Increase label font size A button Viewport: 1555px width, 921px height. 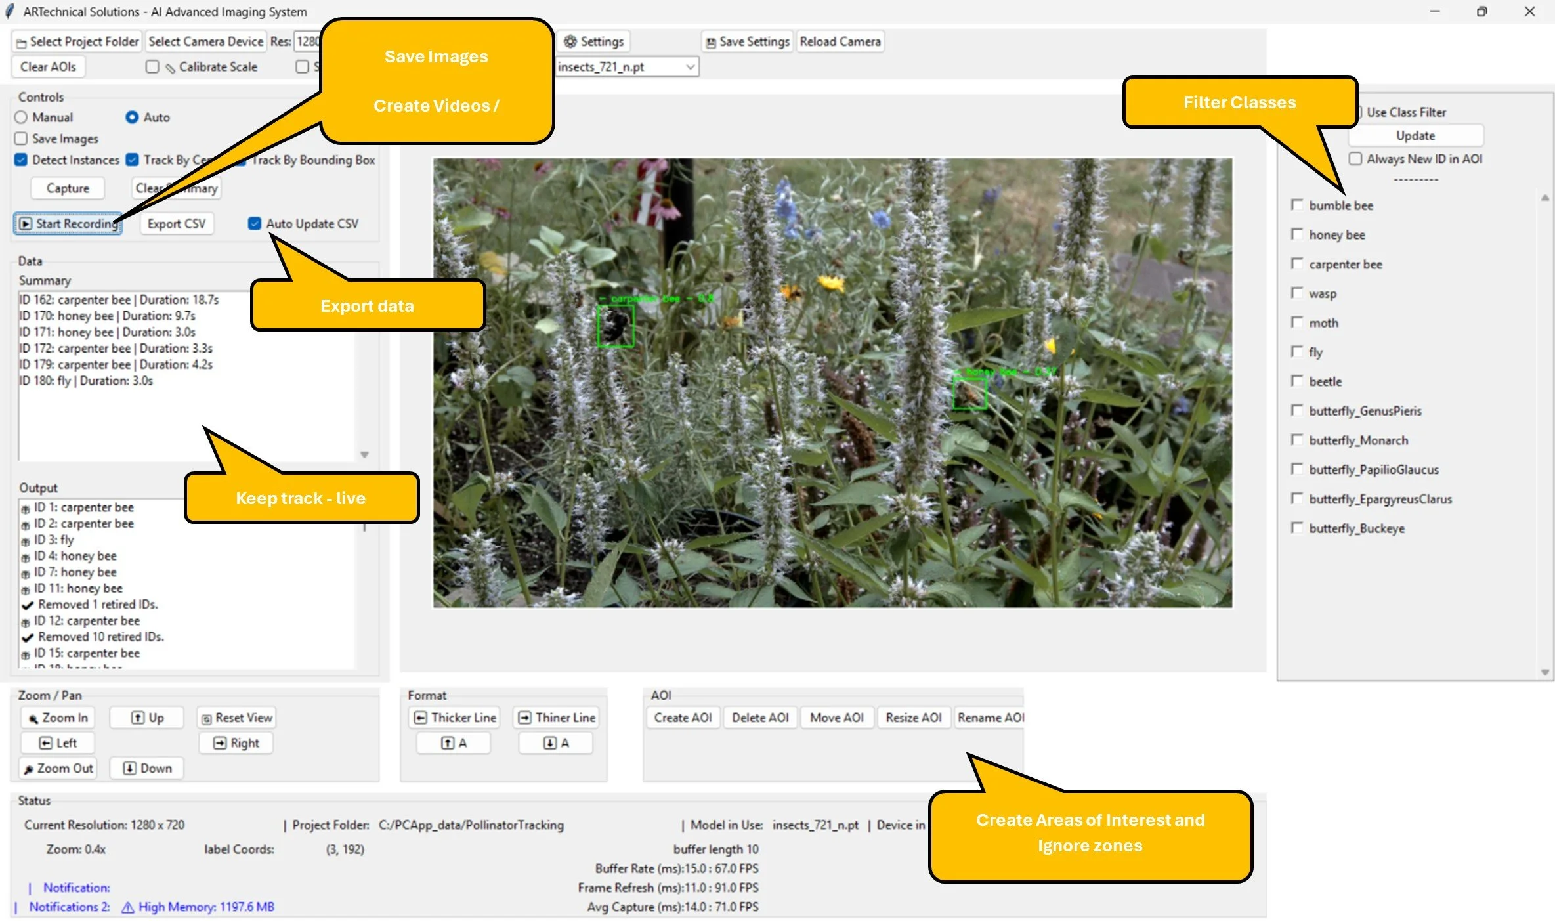454,743
